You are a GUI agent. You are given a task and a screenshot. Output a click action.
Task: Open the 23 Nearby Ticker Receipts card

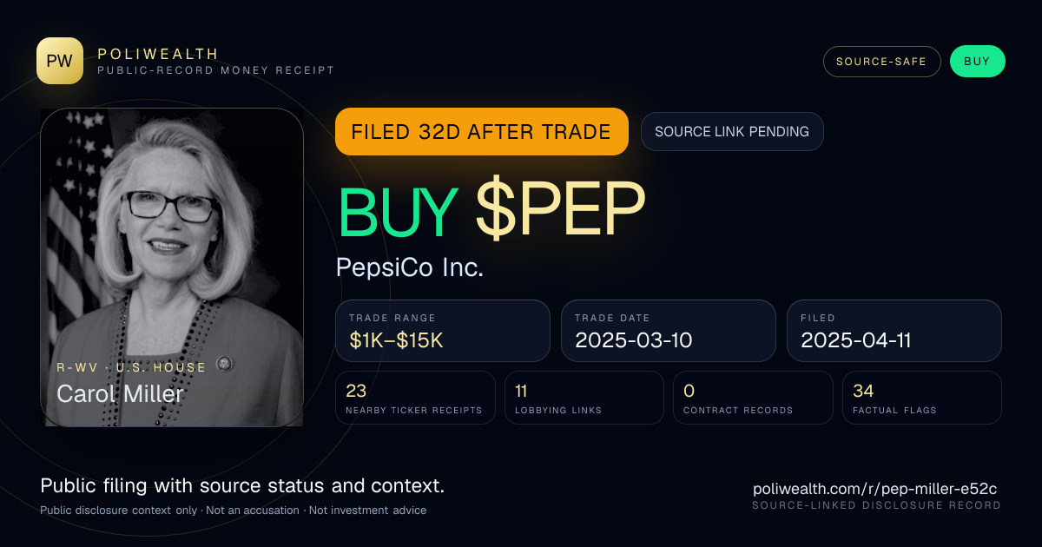coord(416,398)
